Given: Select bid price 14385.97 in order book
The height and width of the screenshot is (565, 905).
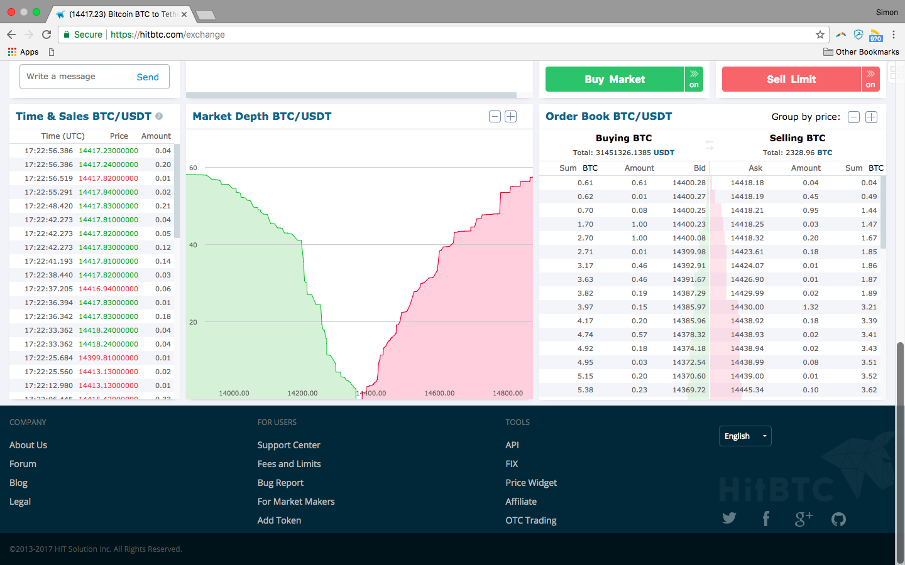Looking at the screenshot, I should [689, 307].
